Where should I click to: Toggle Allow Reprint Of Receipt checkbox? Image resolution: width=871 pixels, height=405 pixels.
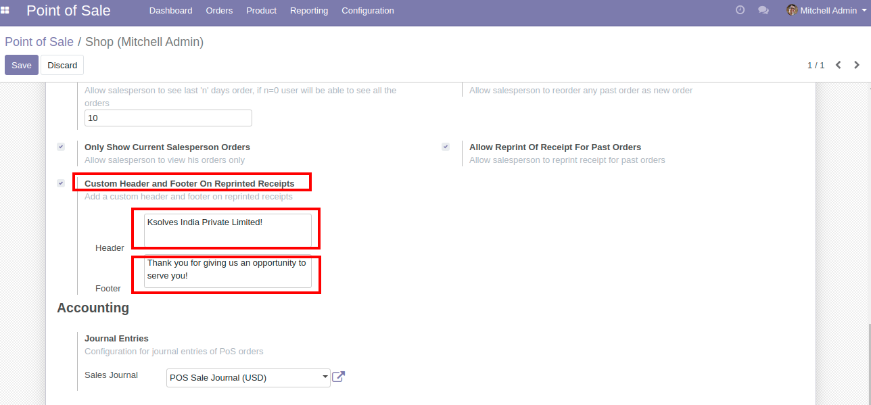[x=446, y=147]
